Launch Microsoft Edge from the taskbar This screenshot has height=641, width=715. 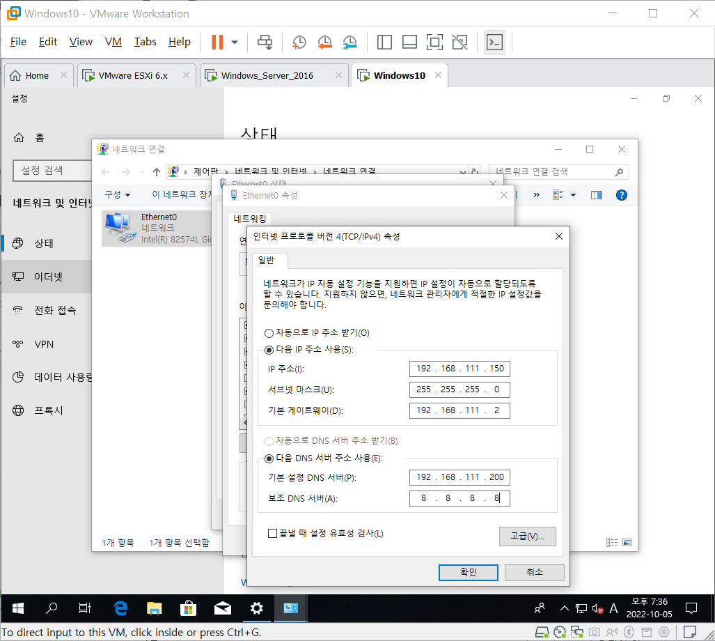click(120, 608)
